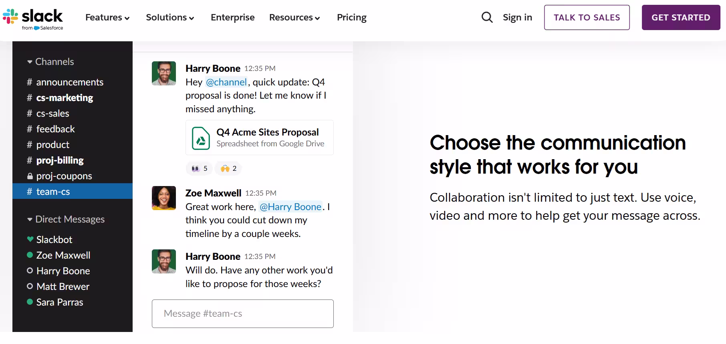Click Harry Boone's avatar on the first message

pos(164,73)
